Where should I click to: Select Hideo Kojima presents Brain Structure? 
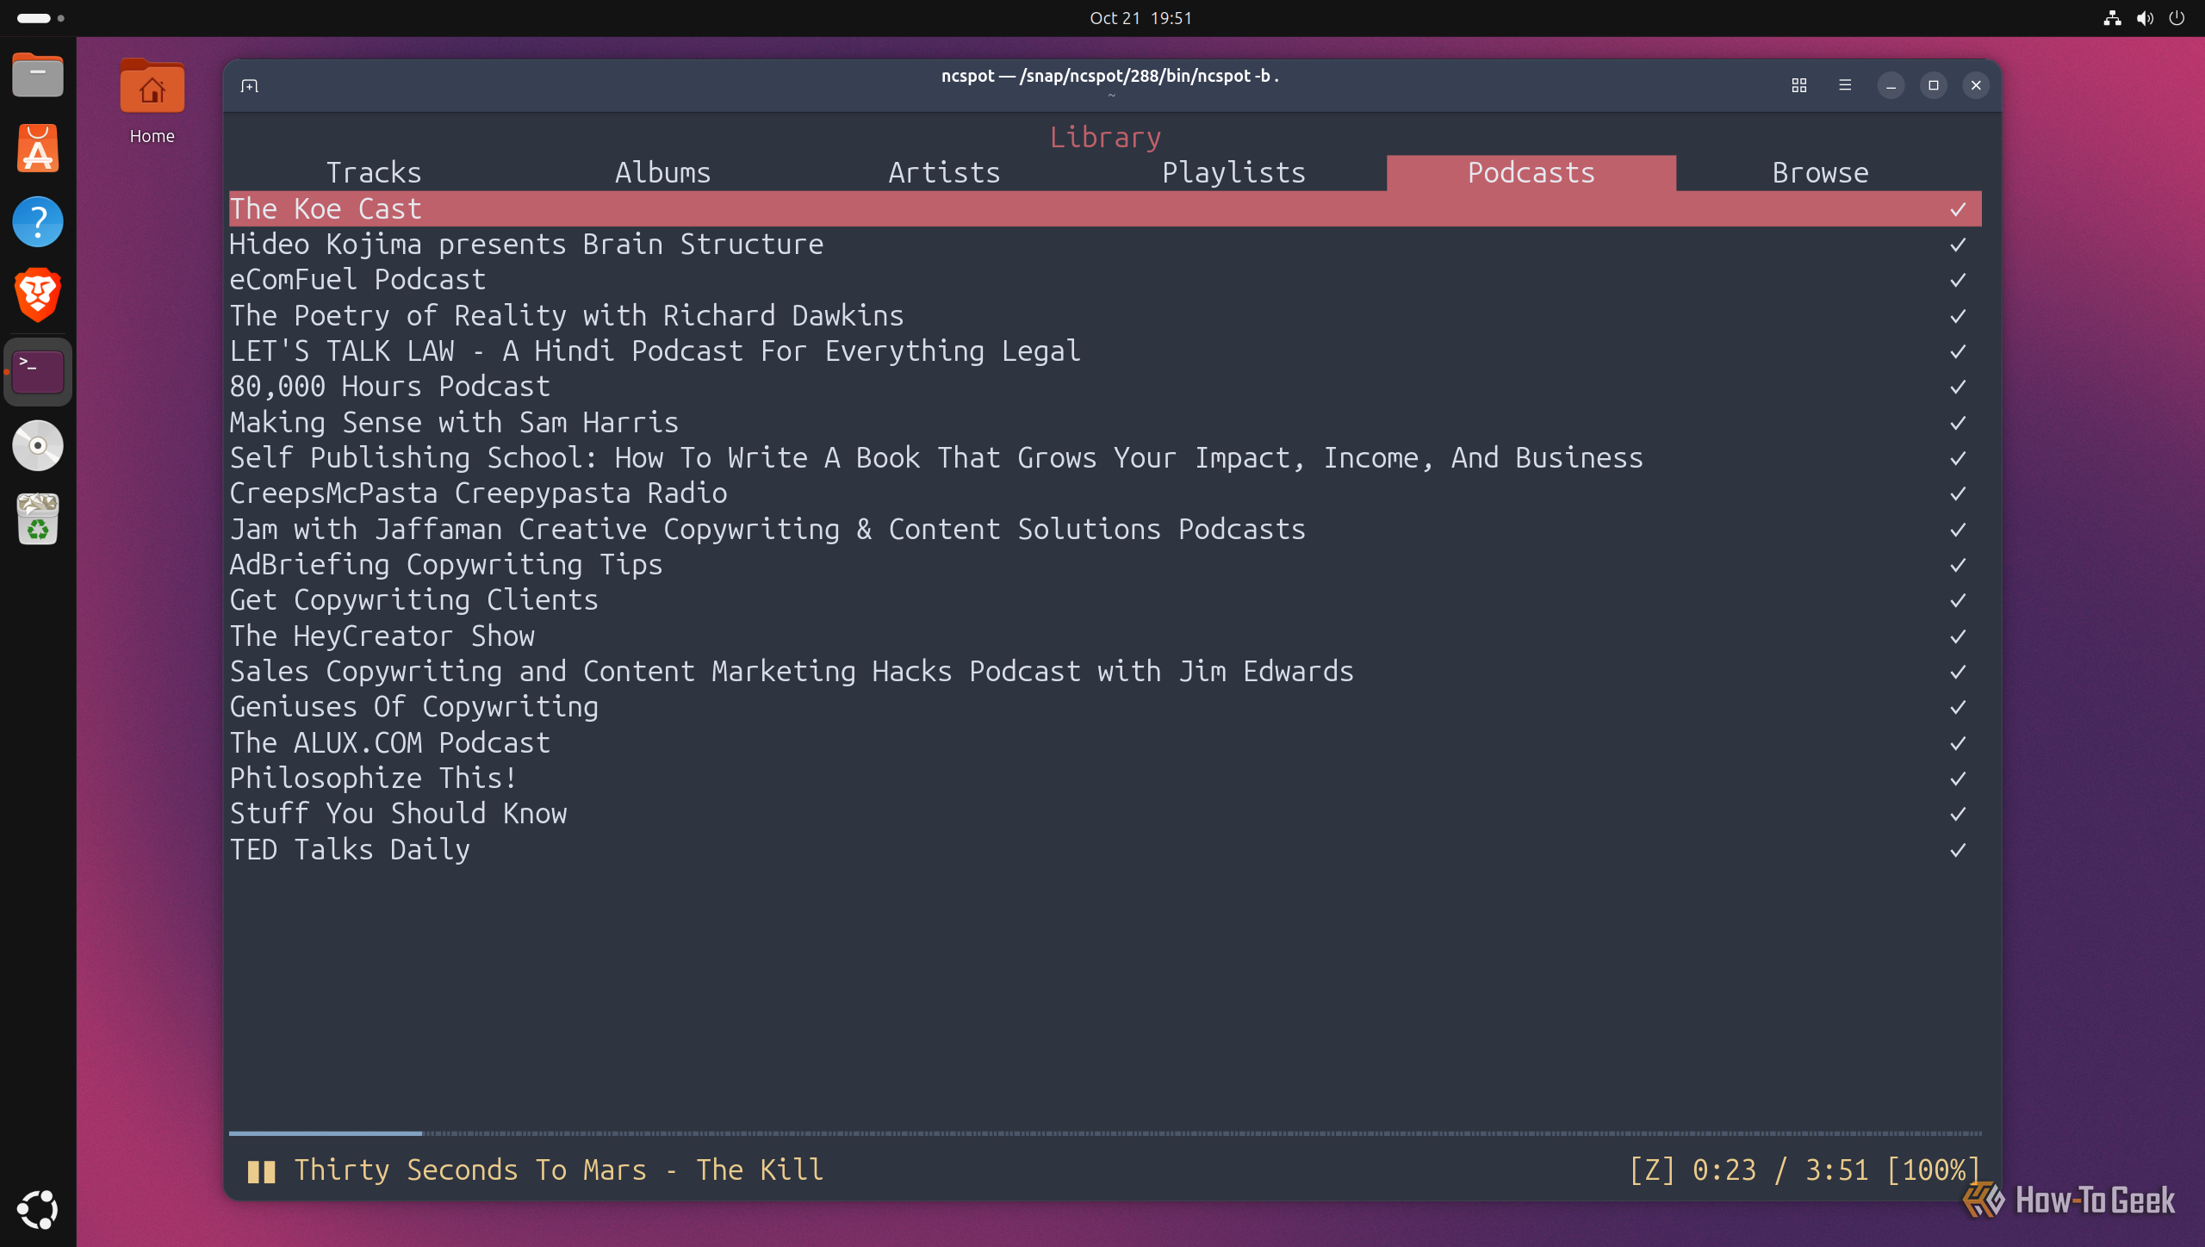(x=1105, y=245)
